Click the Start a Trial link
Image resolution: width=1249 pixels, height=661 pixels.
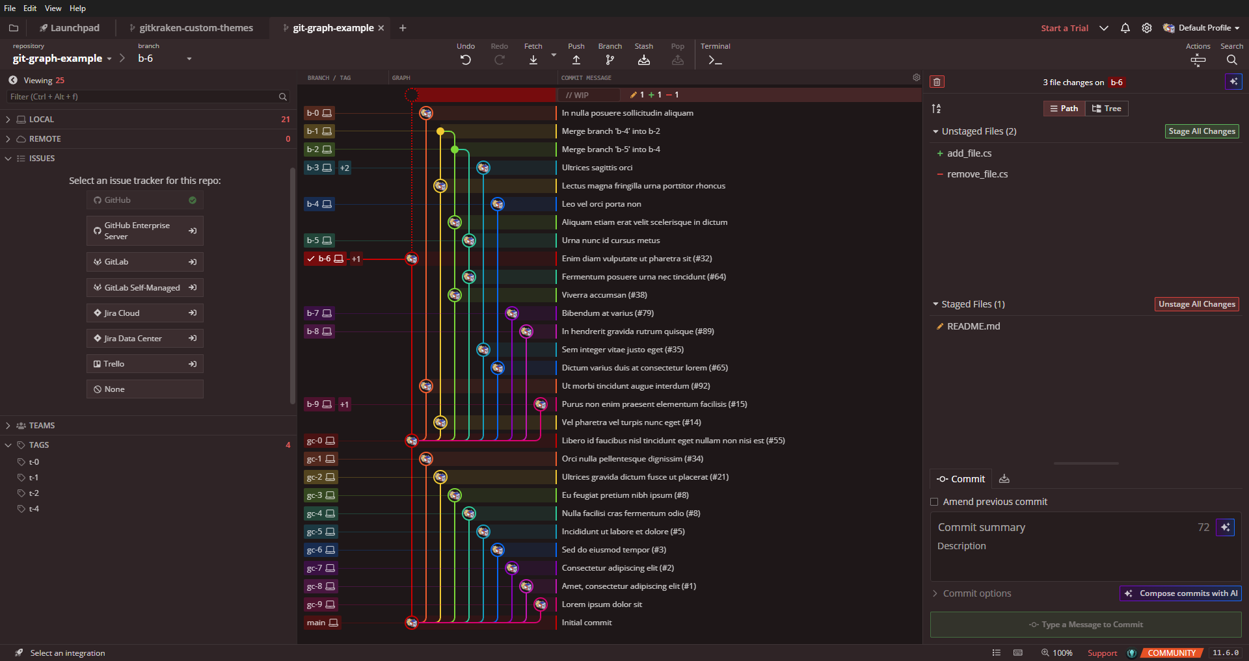pos(1064,28)
